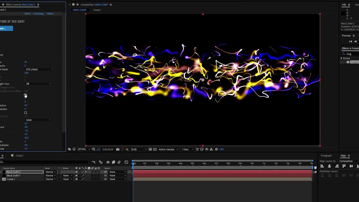The height and width of the screenshot is (202, 359).
Task: Click the About link
Action: click(50, 13)
